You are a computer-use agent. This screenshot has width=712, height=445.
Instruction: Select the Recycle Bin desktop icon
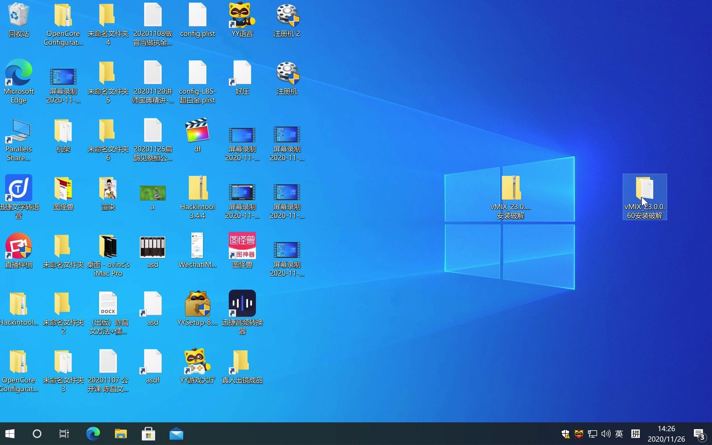tap(19, 15)
